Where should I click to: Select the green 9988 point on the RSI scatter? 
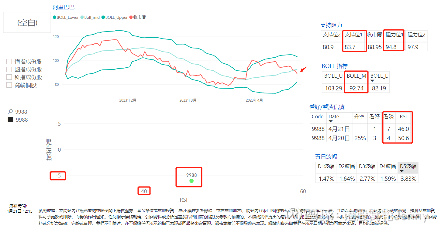tap(191, 180)
